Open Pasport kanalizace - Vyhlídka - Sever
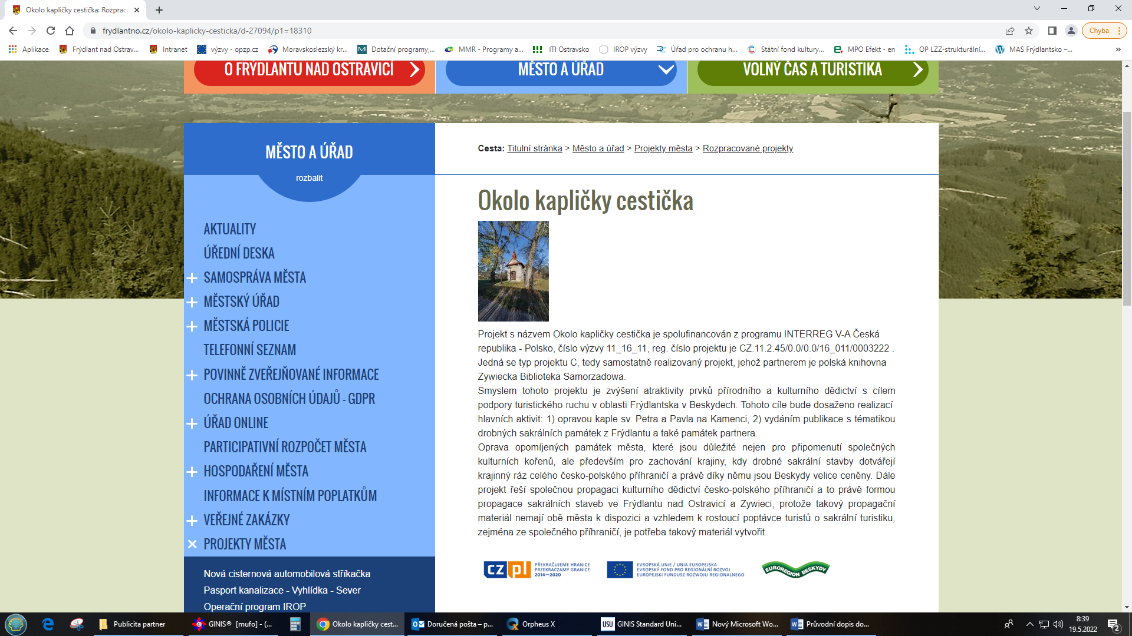1132x636 pixels. point(282,590)
